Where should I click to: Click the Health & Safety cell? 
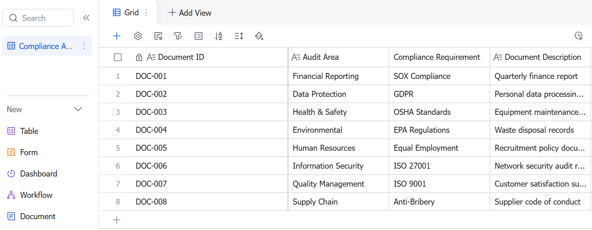click(x=338, y=112)
